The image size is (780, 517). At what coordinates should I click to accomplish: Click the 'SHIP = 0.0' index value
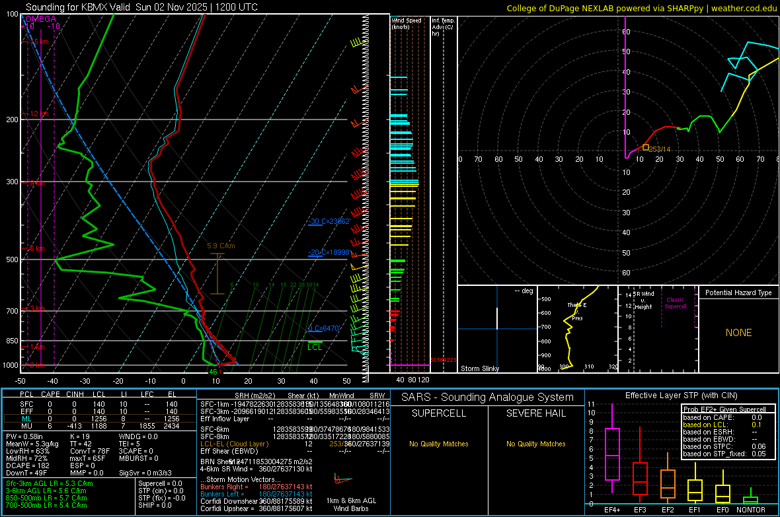(x=155, y=505)
